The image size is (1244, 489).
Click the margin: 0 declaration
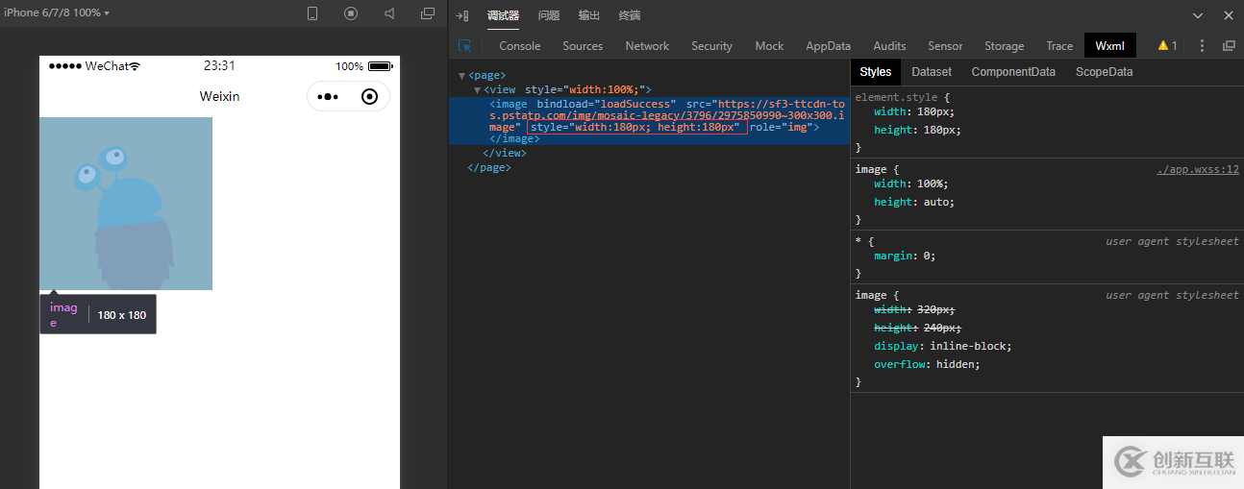coord(904,256)
